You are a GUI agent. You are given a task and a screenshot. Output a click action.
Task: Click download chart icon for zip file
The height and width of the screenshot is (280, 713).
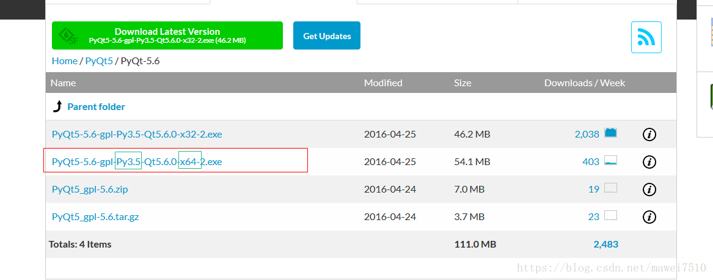click(610, 188)
